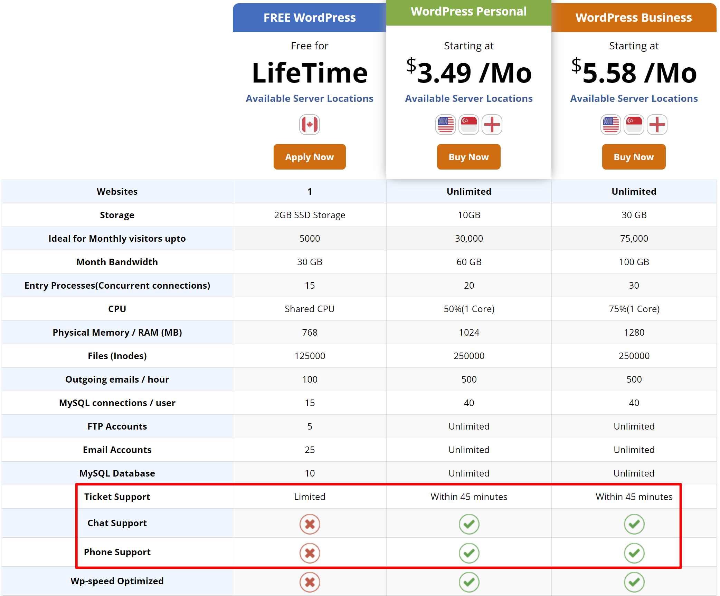Click Physical Memory / RAM (MB) label
Image resolution: width=720 pixels, height=596 pixels.
(117, 333)
